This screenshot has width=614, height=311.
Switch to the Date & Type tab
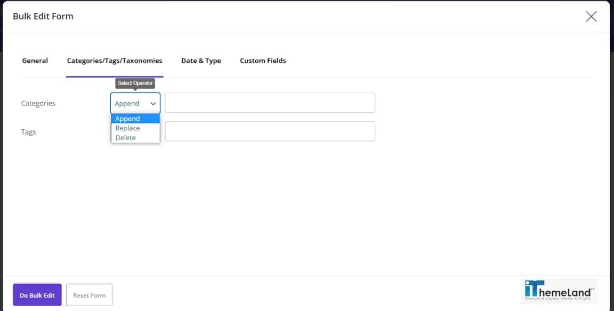[201, 60]
